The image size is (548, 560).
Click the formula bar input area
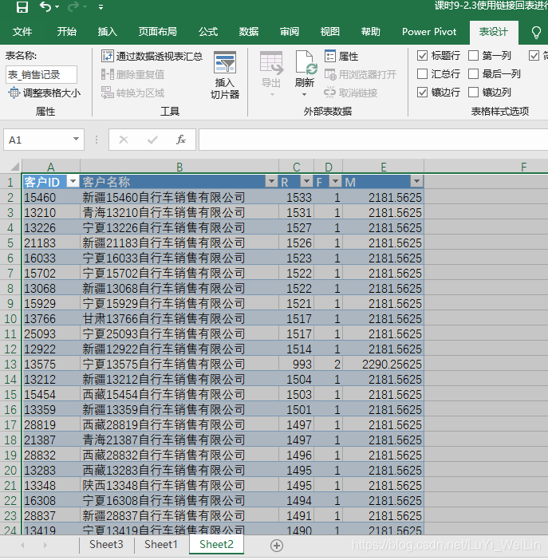coord(373,140)
